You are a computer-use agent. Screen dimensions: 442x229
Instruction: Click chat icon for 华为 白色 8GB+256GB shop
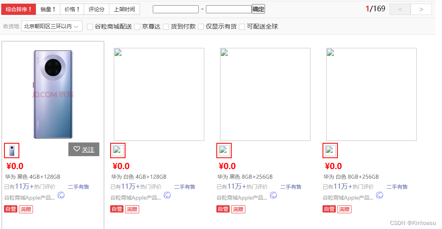point(379,195)
